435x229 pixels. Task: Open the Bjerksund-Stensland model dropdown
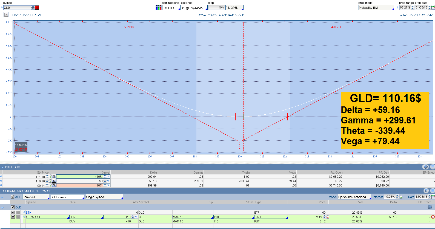[x=354, y=197]
